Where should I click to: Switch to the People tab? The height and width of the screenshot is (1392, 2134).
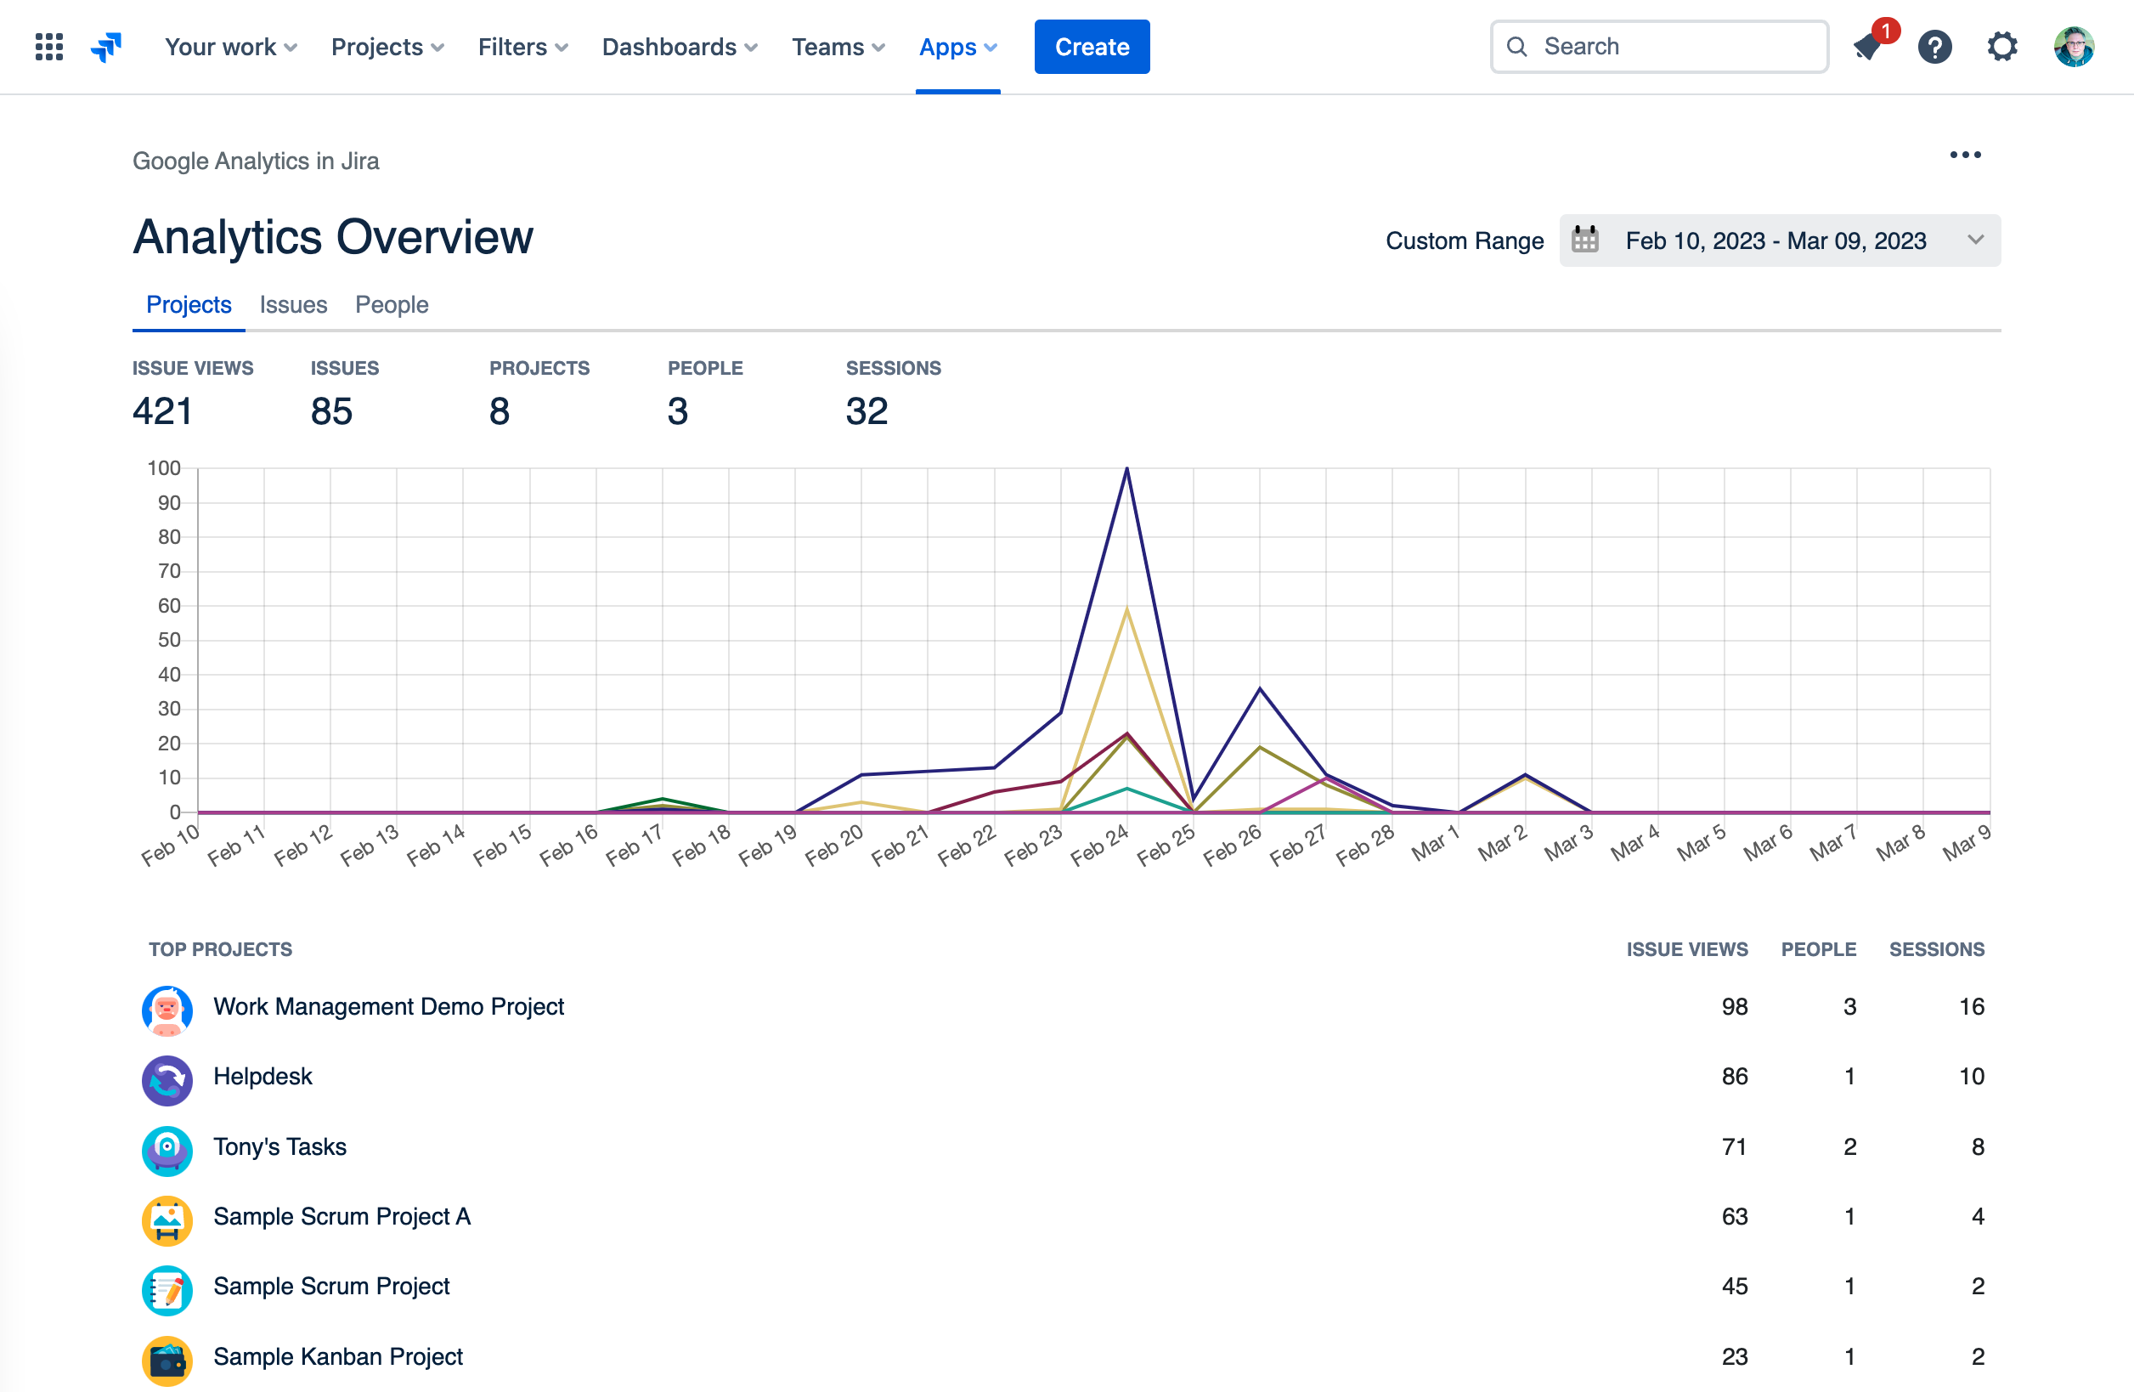point(392,305)
